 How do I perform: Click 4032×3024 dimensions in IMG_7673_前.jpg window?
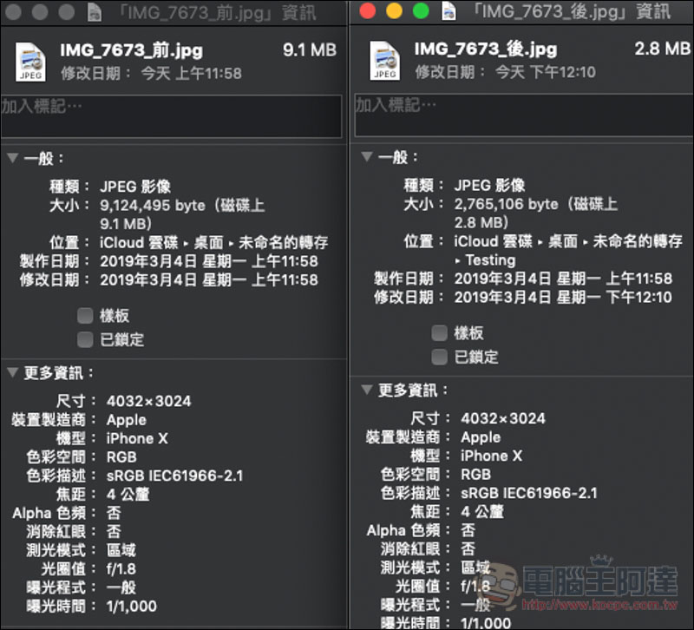[x=148, y=401]
